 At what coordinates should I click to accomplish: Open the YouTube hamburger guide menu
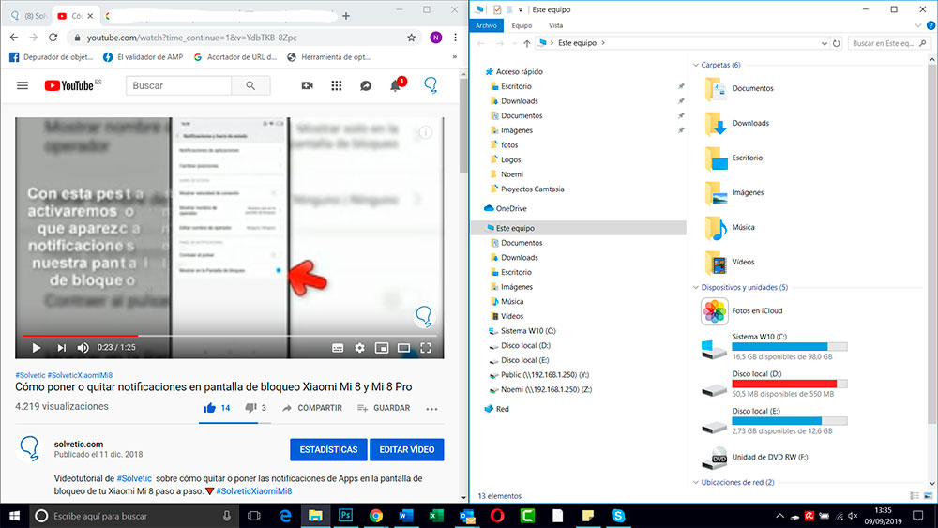point(23,85)
